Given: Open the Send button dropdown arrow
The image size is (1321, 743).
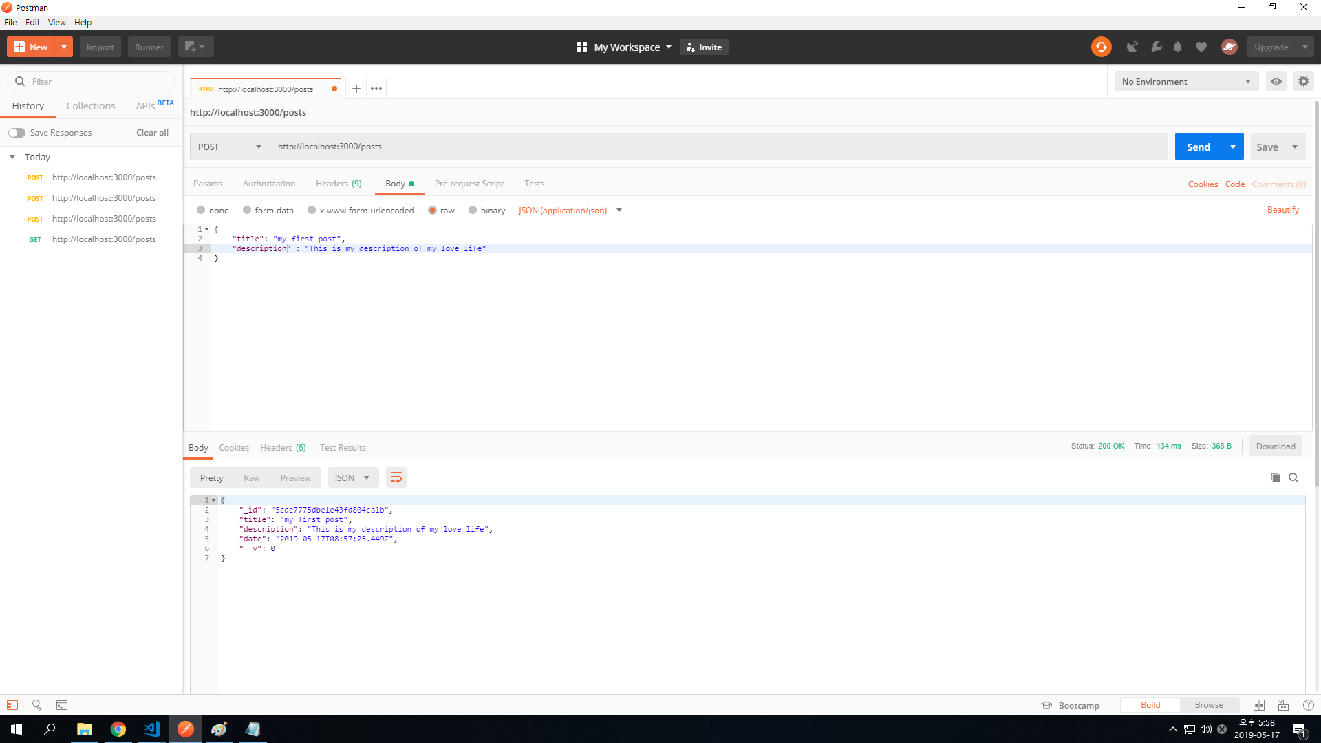Looking at the screenshot, I should (x=1233, y=147).
